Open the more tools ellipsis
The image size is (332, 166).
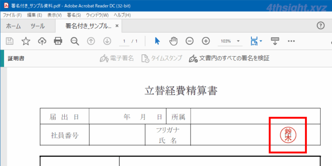[x=291, y=41]
